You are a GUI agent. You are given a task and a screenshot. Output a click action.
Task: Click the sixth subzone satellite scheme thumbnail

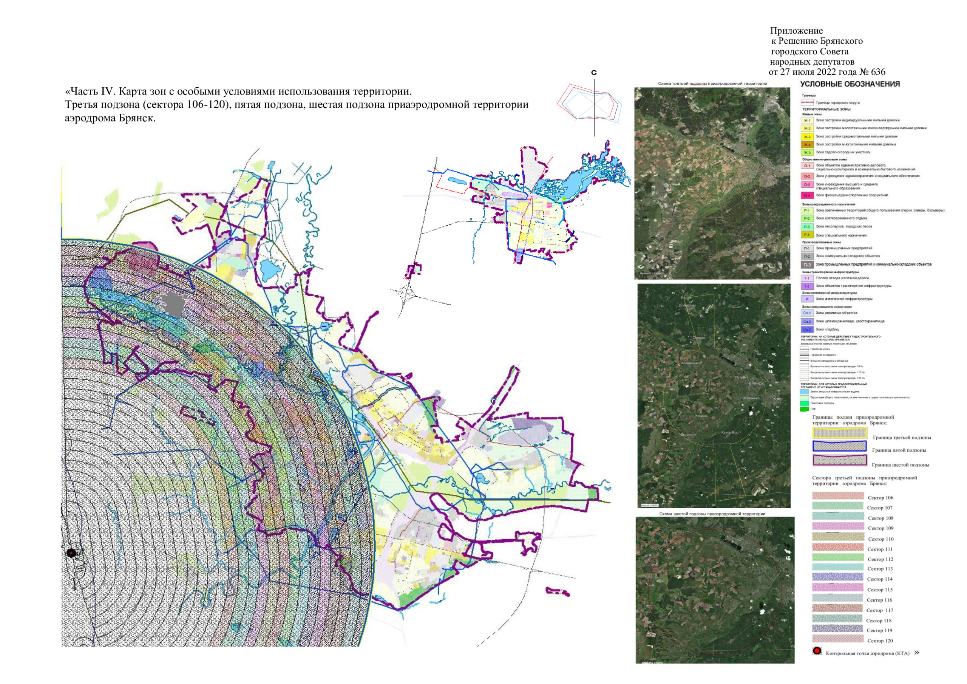(x=715, y=590)
